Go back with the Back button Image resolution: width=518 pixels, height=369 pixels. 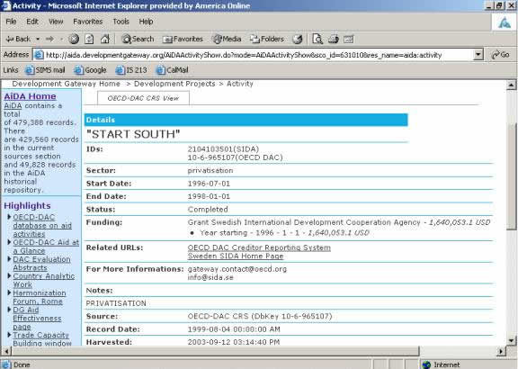coord(18,39)
